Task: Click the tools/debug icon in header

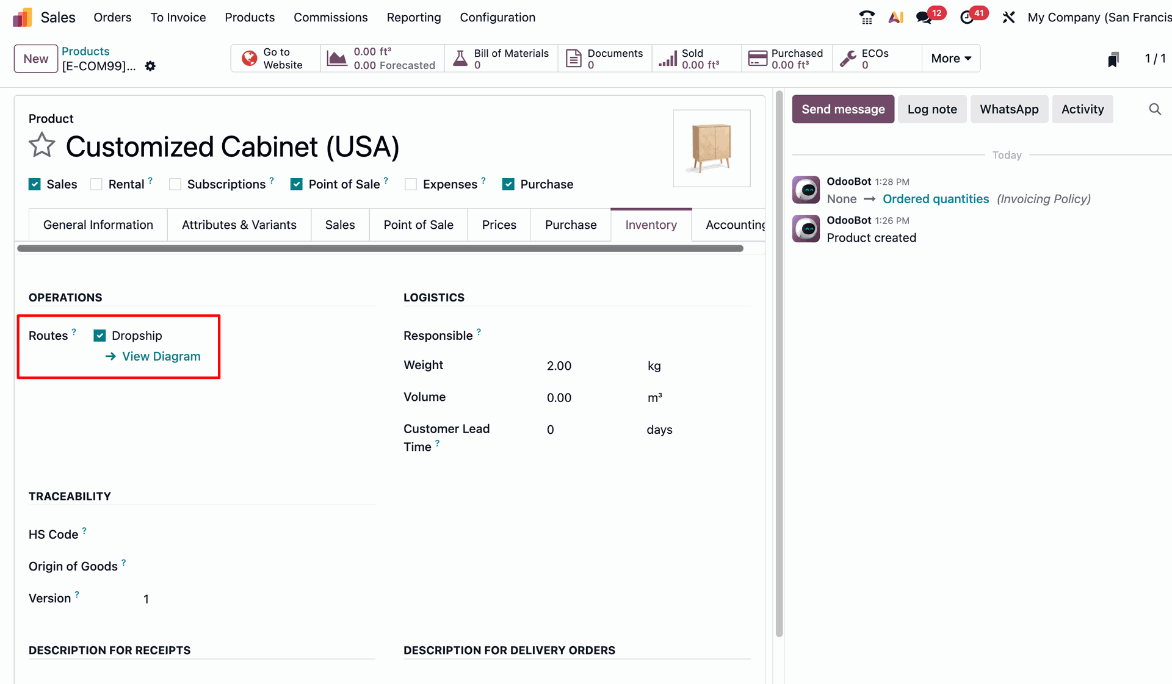Action: click(x=1008, y=16)
